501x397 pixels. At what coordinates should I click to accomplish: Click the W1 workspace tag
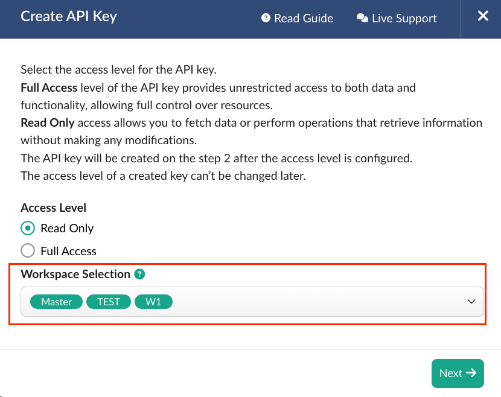pos(153,302)
